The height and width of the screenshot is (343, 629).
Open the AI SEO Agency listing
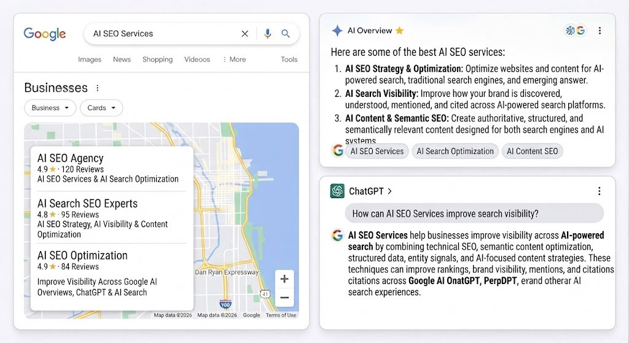71,158
